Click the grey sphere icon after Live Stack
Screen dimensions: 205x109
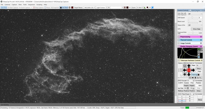[70, 8]
